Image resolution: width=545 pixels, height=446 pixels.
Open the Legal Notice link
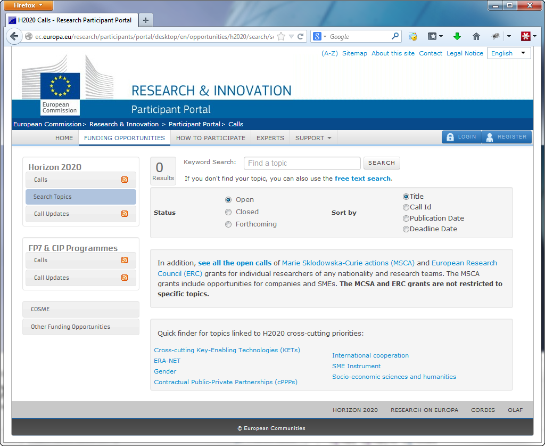point(465,53)
